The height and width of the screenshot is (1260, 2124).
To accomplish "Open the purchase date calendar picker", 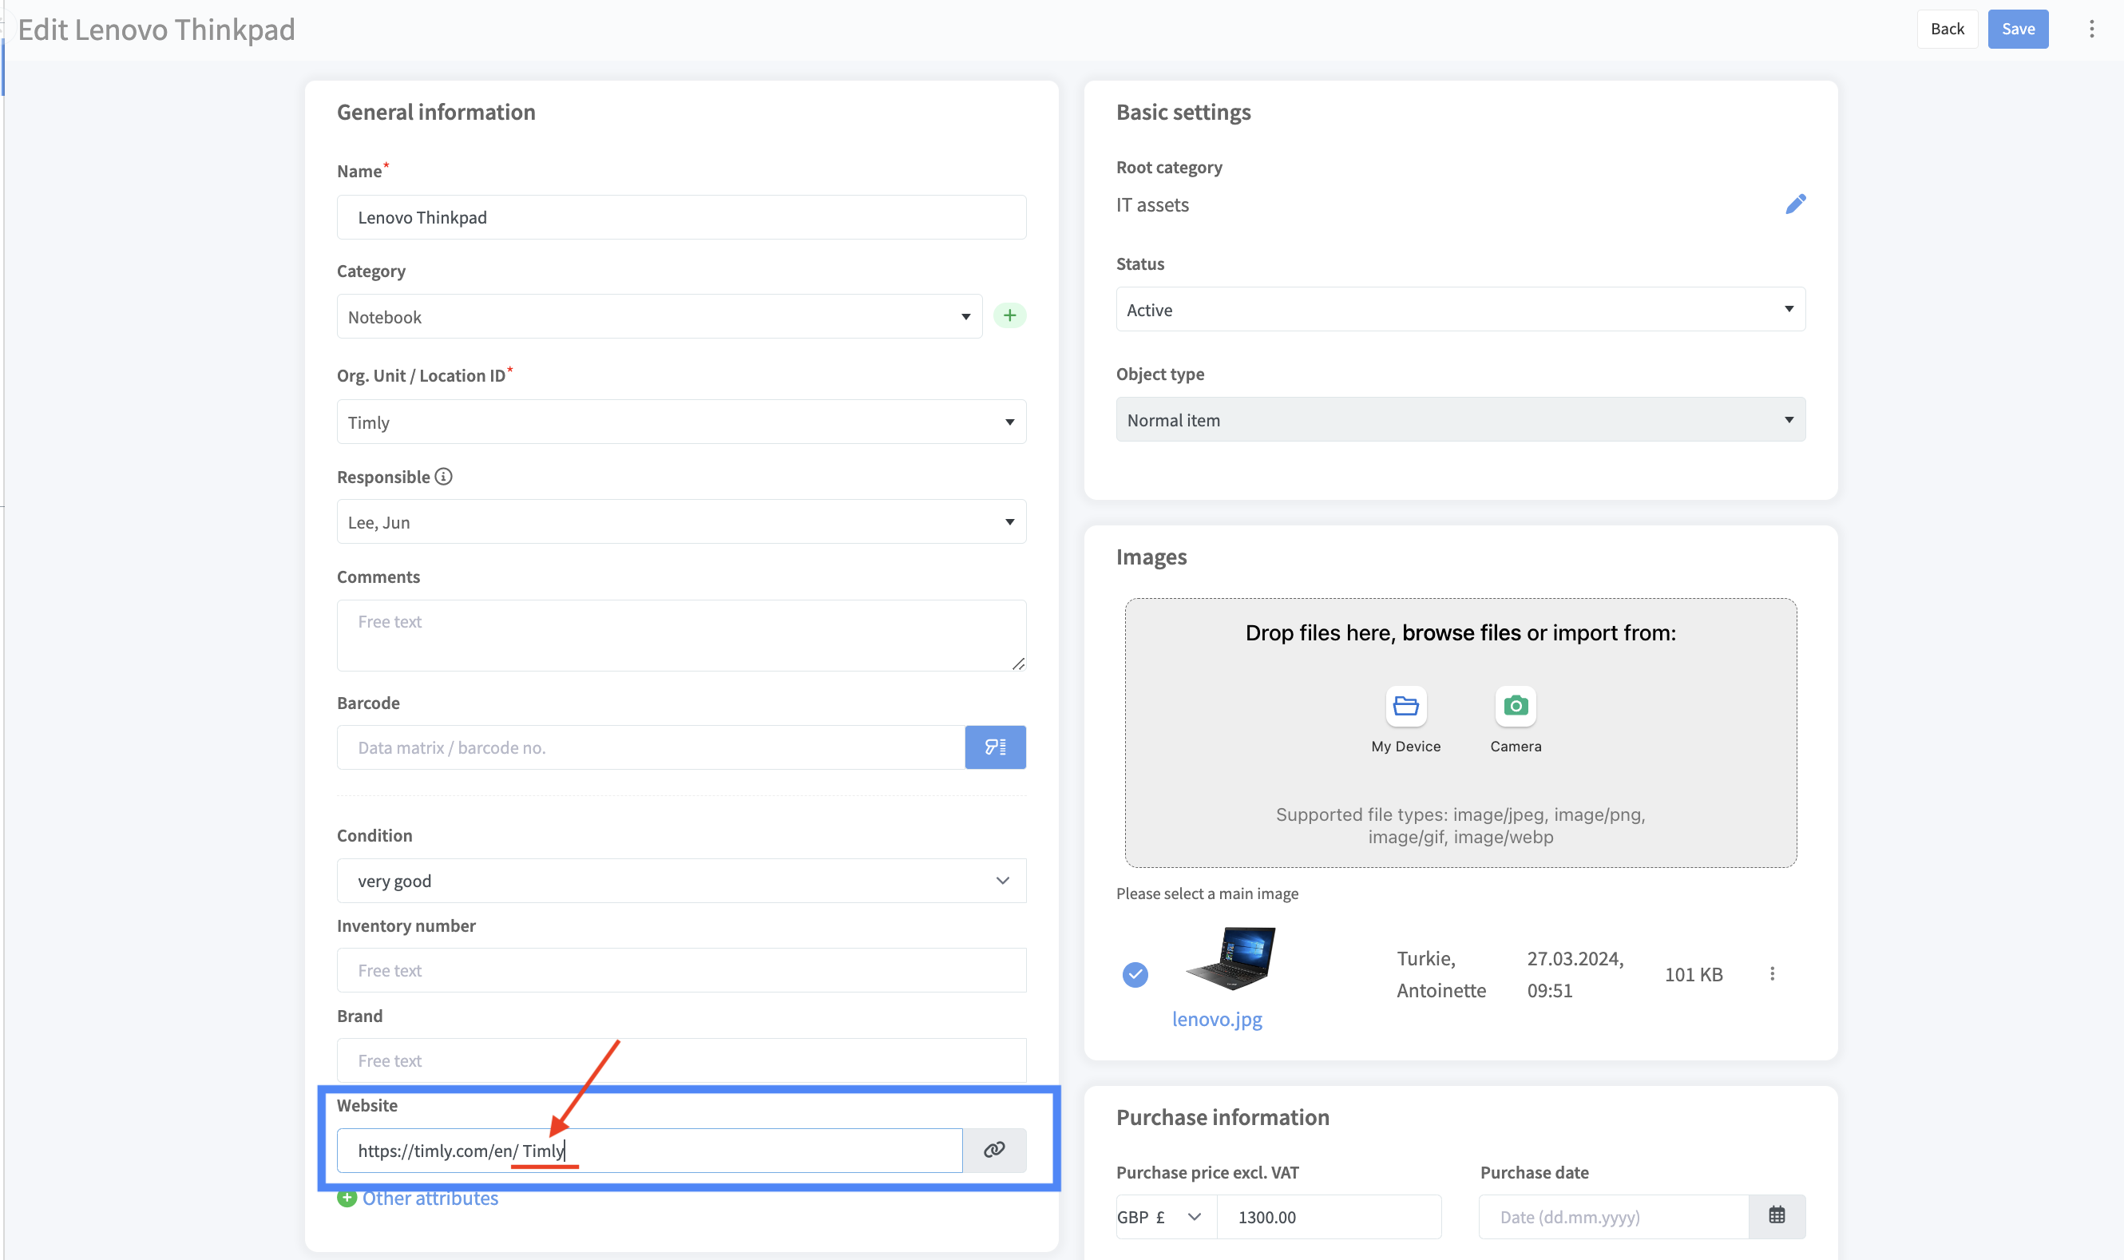I will click(1777, 1216).
